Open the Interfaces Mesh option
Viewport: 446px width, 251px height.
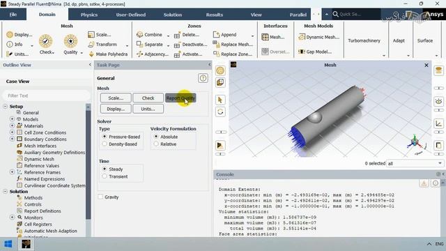click(x=272, y=37)
